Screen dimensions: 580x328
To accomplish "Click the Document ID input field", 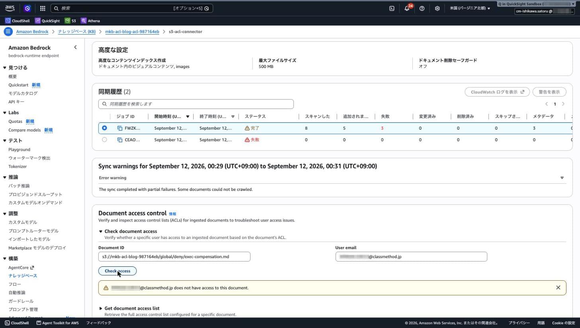I will tap(174, 257).
